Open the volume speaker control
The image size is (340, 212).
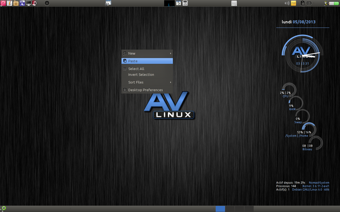click(287, 3)
